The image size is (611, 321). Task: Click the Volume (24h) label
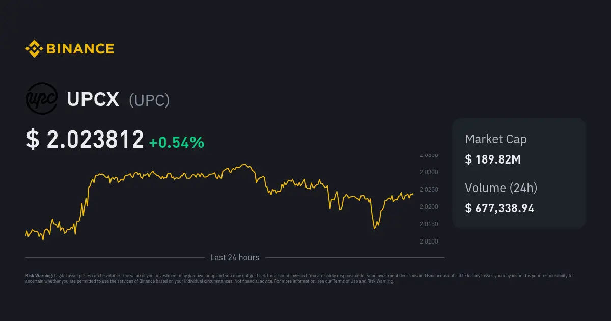click(501, 188)
